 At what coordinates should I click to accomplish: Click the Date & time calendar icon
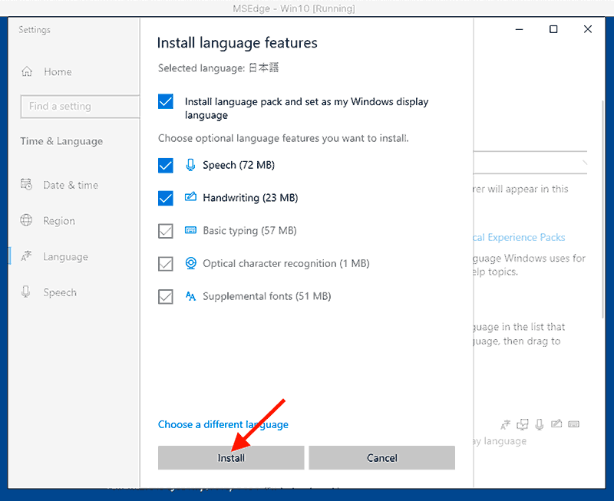click(27, 185)
